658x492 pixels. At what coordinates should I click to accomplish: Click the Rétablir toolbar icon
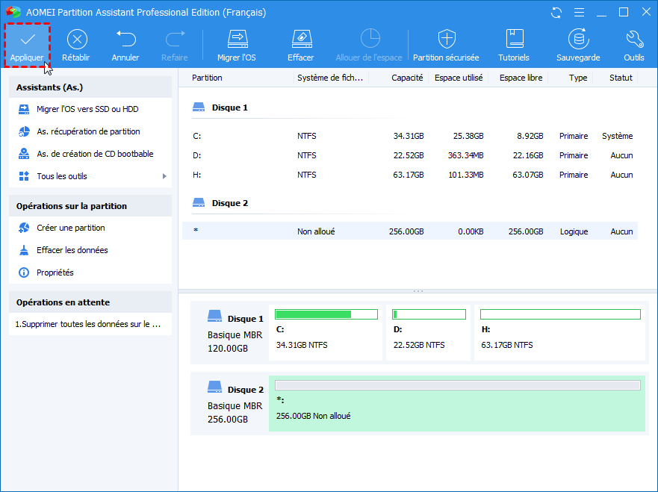[x=77, y=39]
